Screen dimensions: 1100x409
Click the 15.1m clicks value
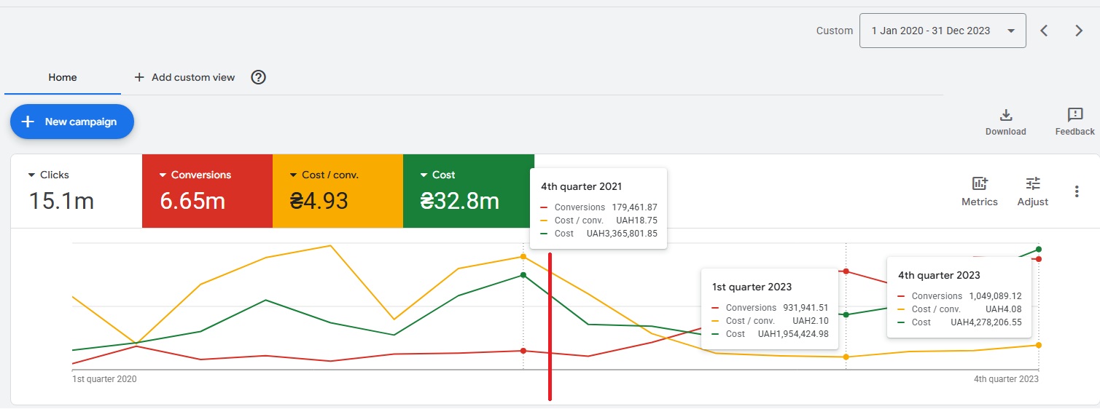[61, 201]
